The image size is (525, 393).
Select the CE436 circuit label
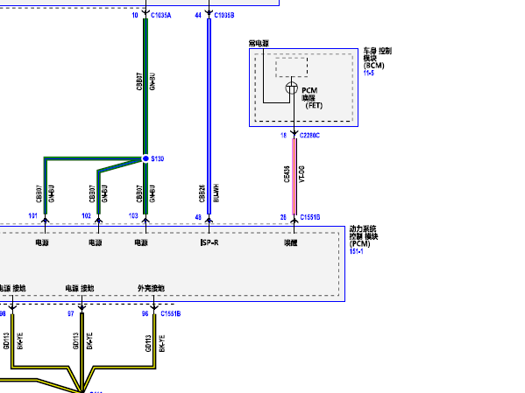tap(287, 174)
